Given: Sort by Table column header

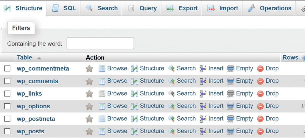Looking at the screenshot, I should 24,57.
